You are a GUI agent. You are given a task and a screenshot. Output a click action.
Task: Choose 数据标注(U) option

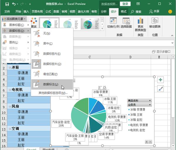52,84
